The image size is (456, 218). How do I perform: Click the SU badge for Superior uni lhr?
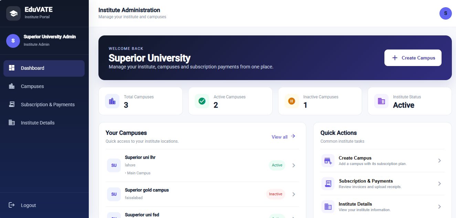[114, 165]
